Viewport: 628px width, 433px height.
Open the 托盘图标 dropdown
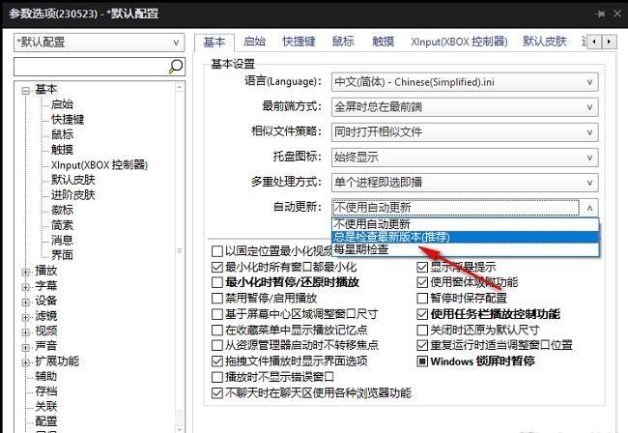click(x=464, y=157)
